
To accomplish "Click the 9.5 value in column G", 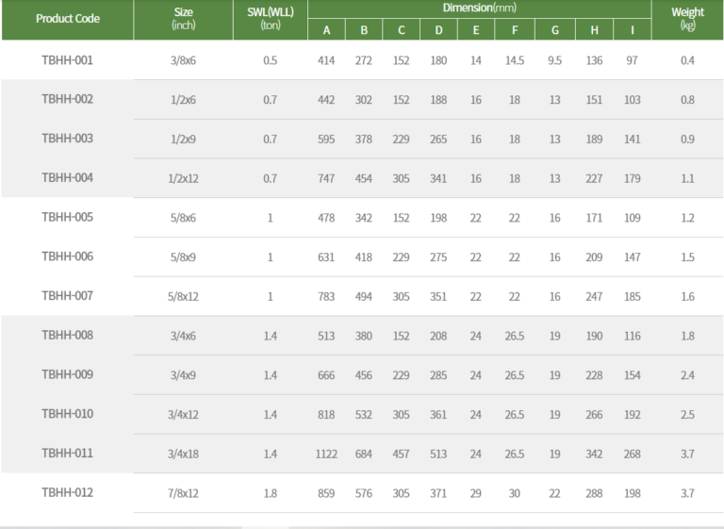I will tap(554, 60).
